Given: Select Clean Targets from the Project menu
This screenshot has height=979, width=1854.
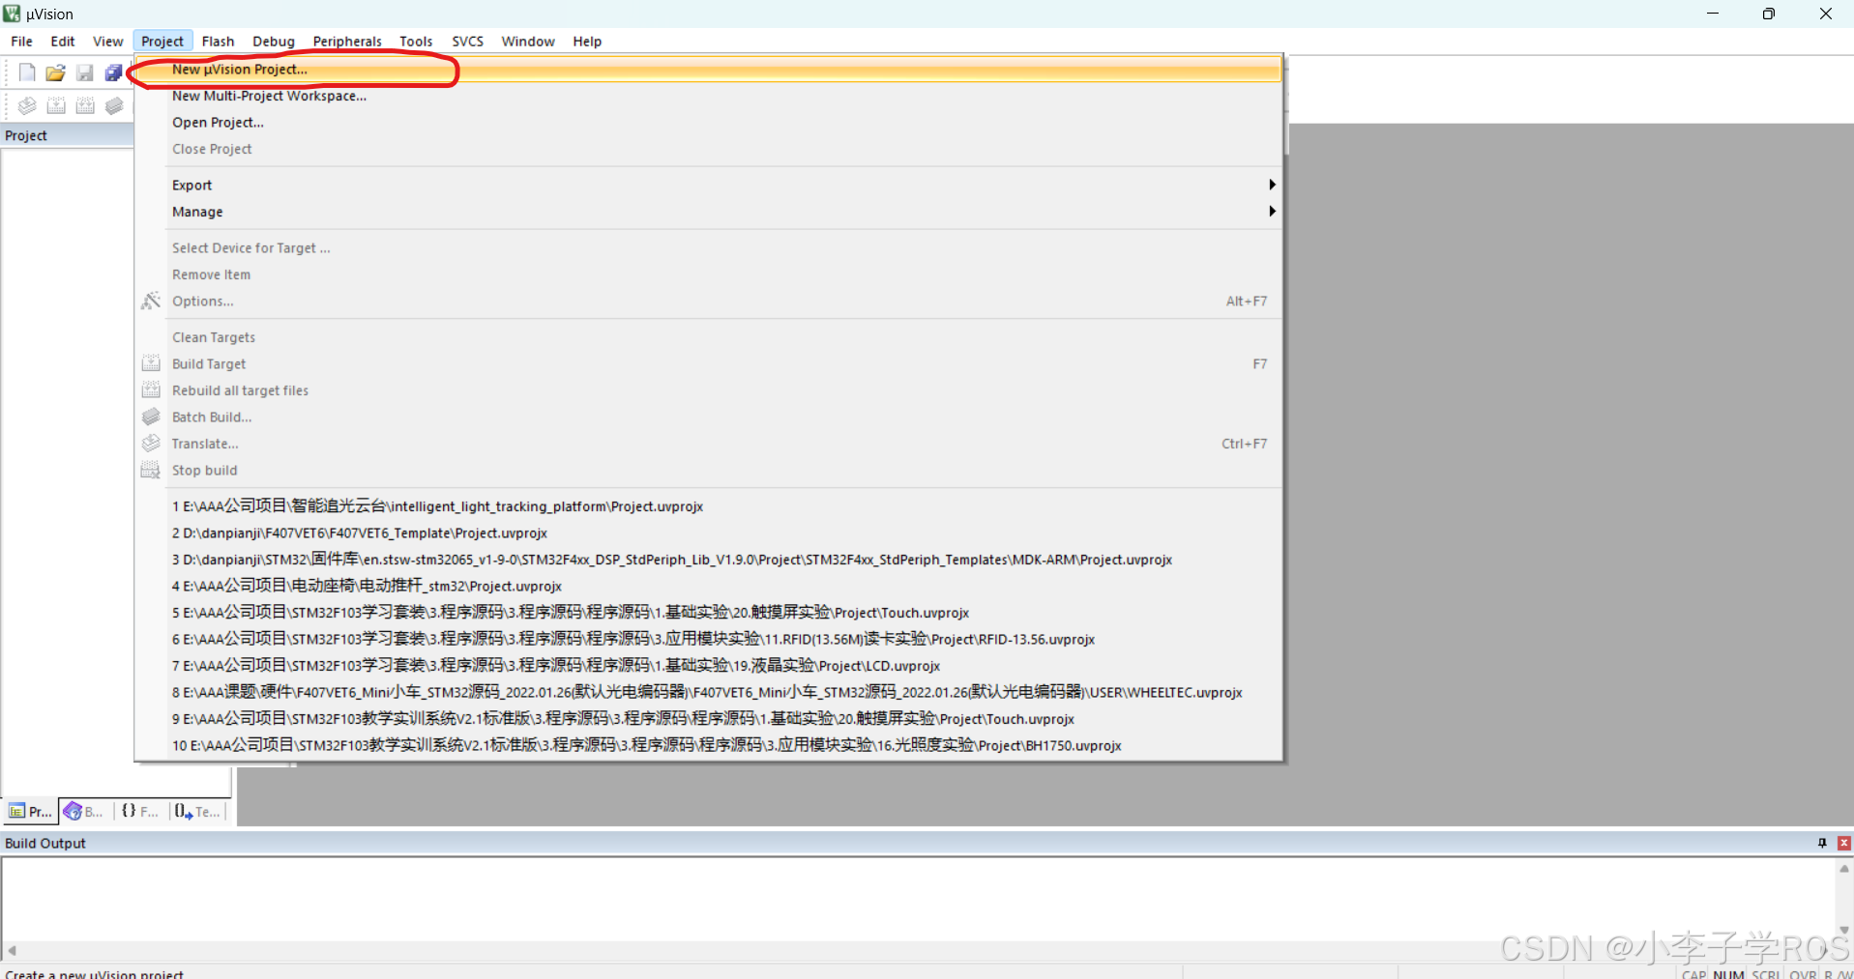Looking at the screenshot, I should [213, 336].
